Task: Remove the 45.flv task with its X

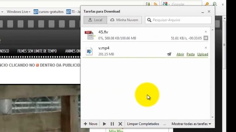Action: (x=206, y=32)
